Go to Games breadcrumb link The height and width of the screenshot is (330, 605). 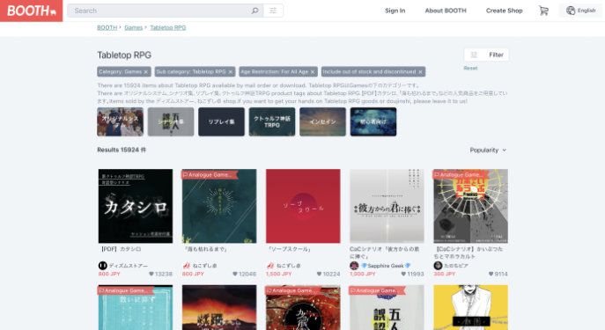coord(134,28)
